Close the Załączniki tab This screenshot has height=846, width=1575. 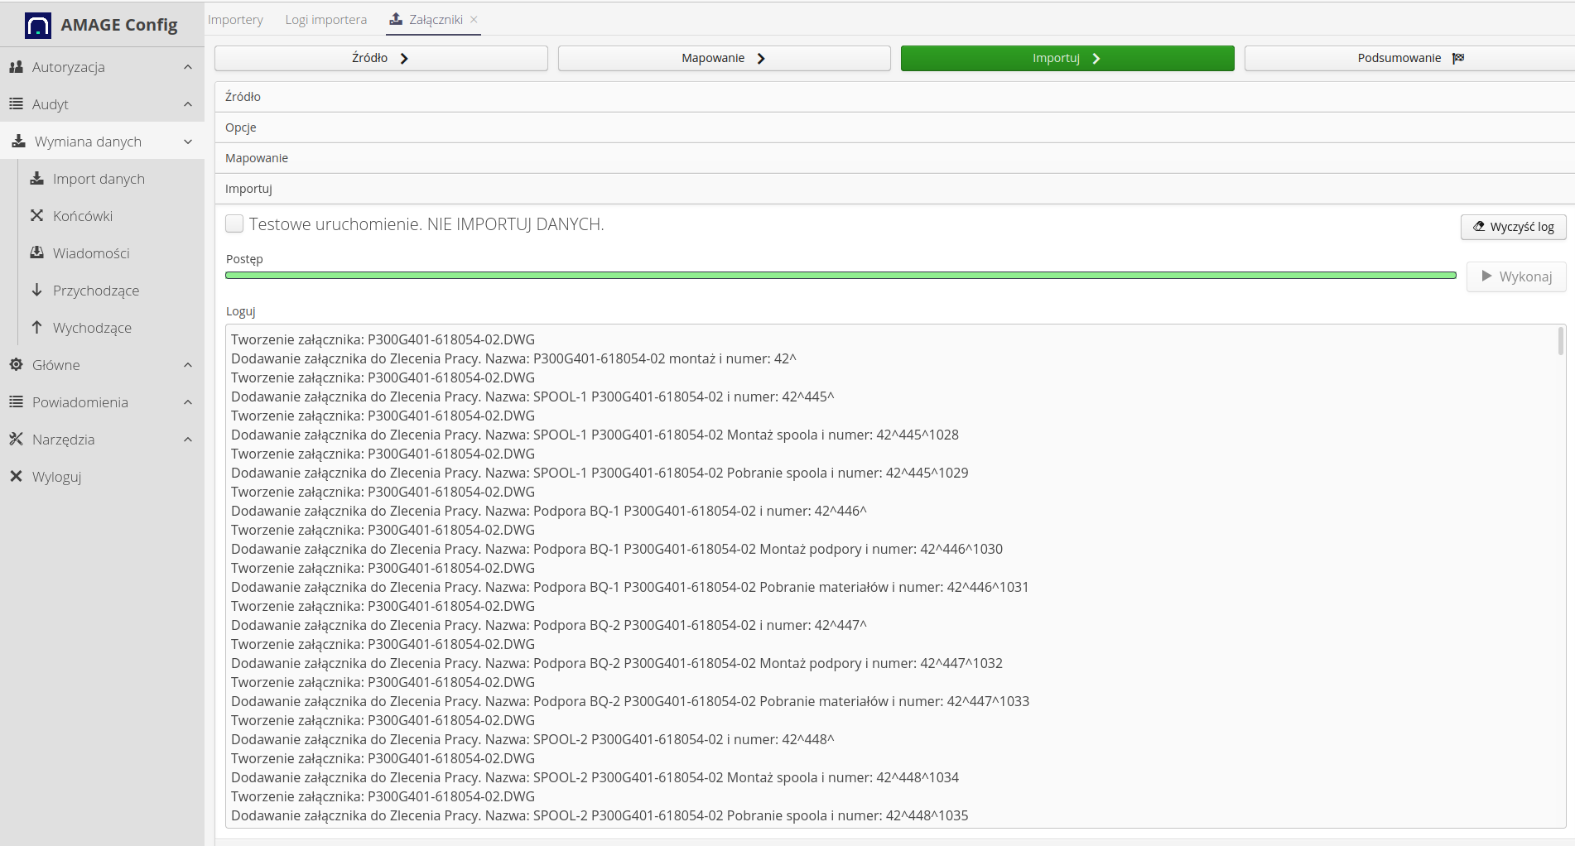(x=474, y=20)
